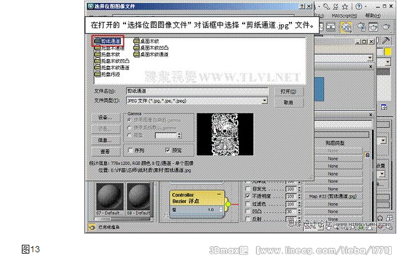Click the teapot-in-frame render icon

pyautogui.click(x=373, y=27)
